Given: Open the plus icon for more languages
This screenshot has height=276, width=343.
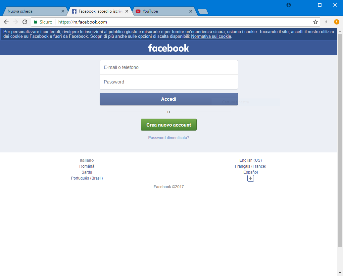Looking at the screenshot, I should click(x=251, y=178).
